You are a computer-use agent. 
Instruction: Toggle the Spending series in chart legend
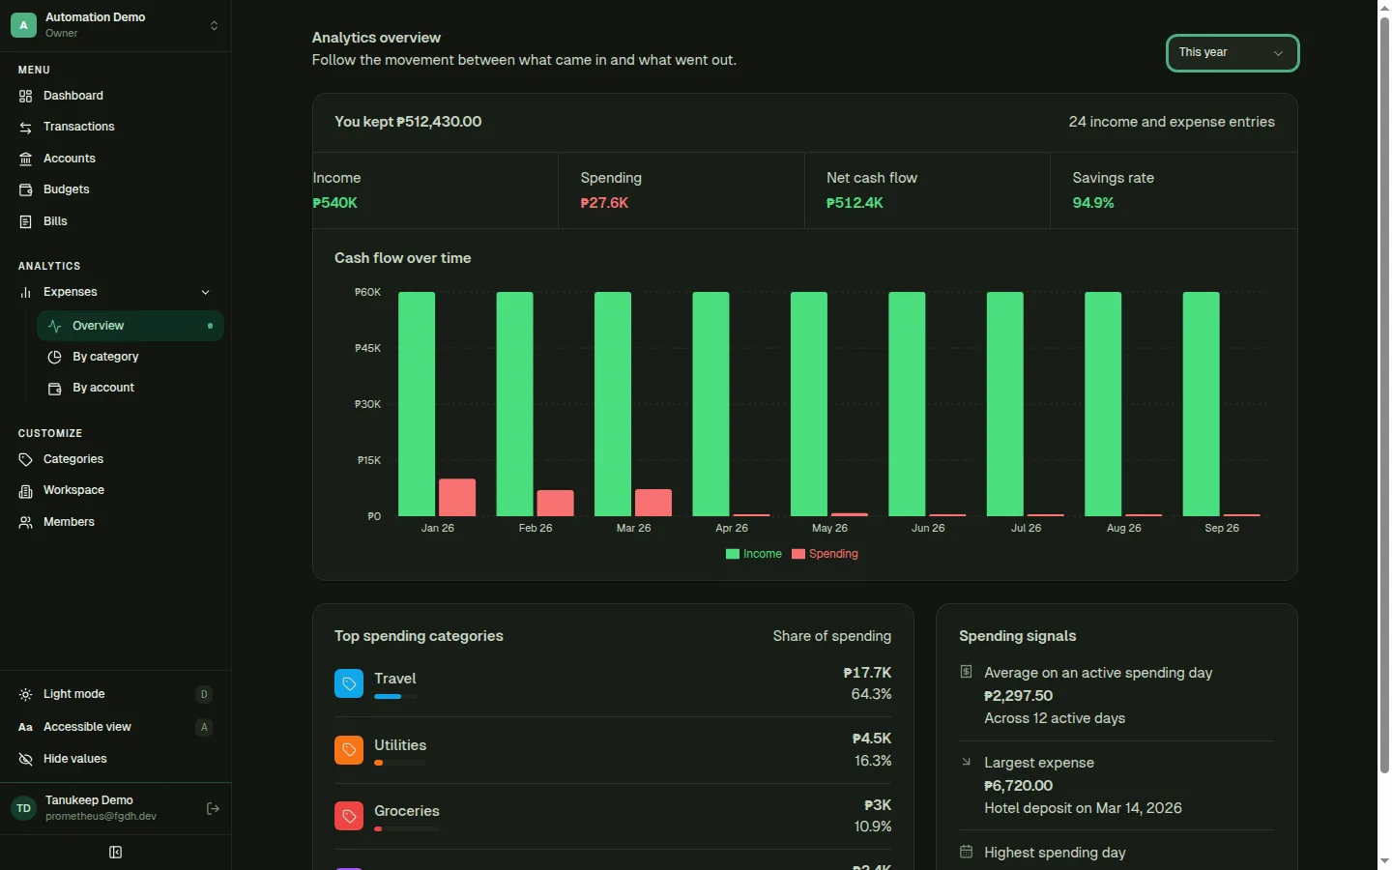[x=825, y=554]
